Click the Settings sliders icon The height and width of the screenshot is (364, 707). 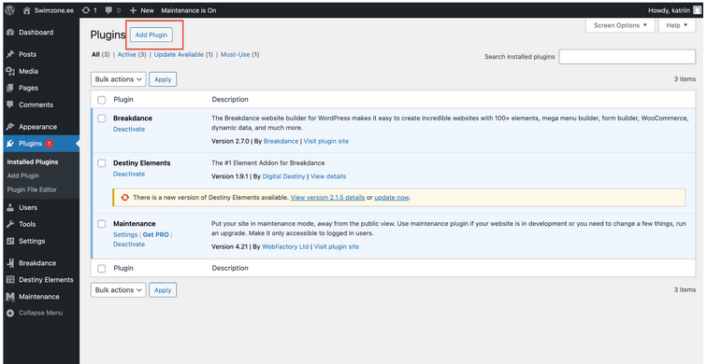pyautogui.click(x=10, y=241)
